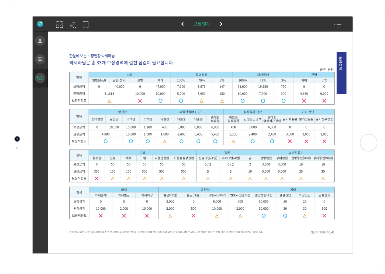Click the 화재 category header
The width and height of the screenshot is (385, 274).
coord(124,190)
